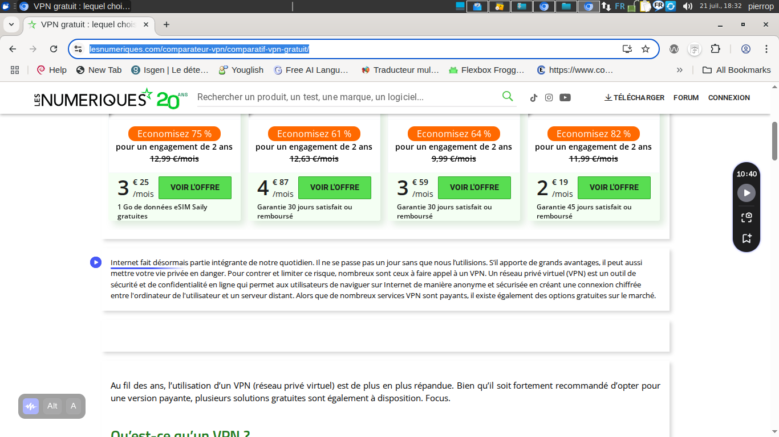Open the All Bookmarks folder
This screenshot has height=437, width=779.
coord(736,70)
